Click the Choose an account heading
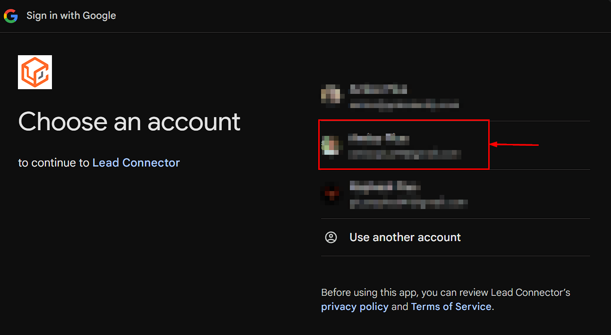Screen dimensions: 611x335 pos(129,122)
